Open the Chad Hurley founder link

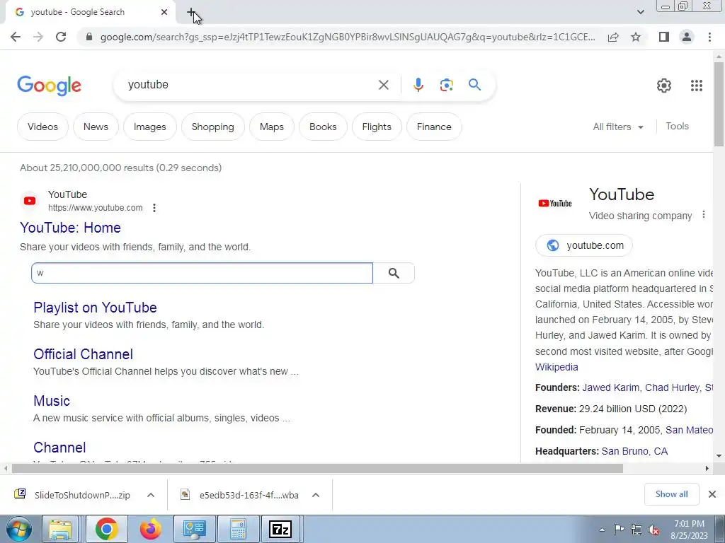(673, 388)
